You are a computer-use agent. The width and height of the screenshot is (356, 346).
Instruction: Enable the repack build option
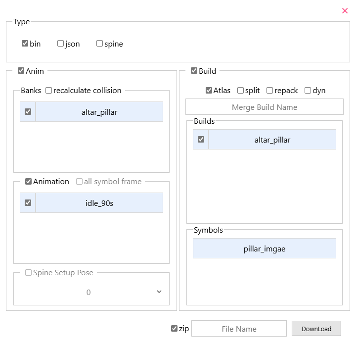click(269, 91)
